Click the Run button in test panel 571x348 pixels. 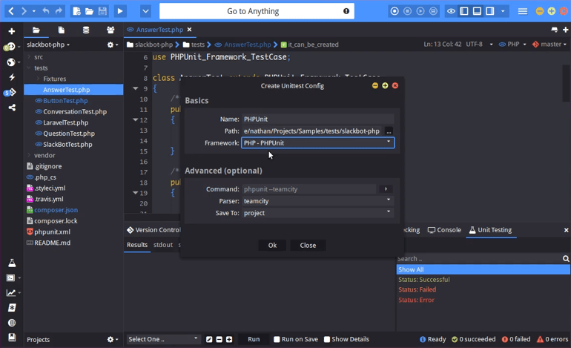(x=254, y=339)
